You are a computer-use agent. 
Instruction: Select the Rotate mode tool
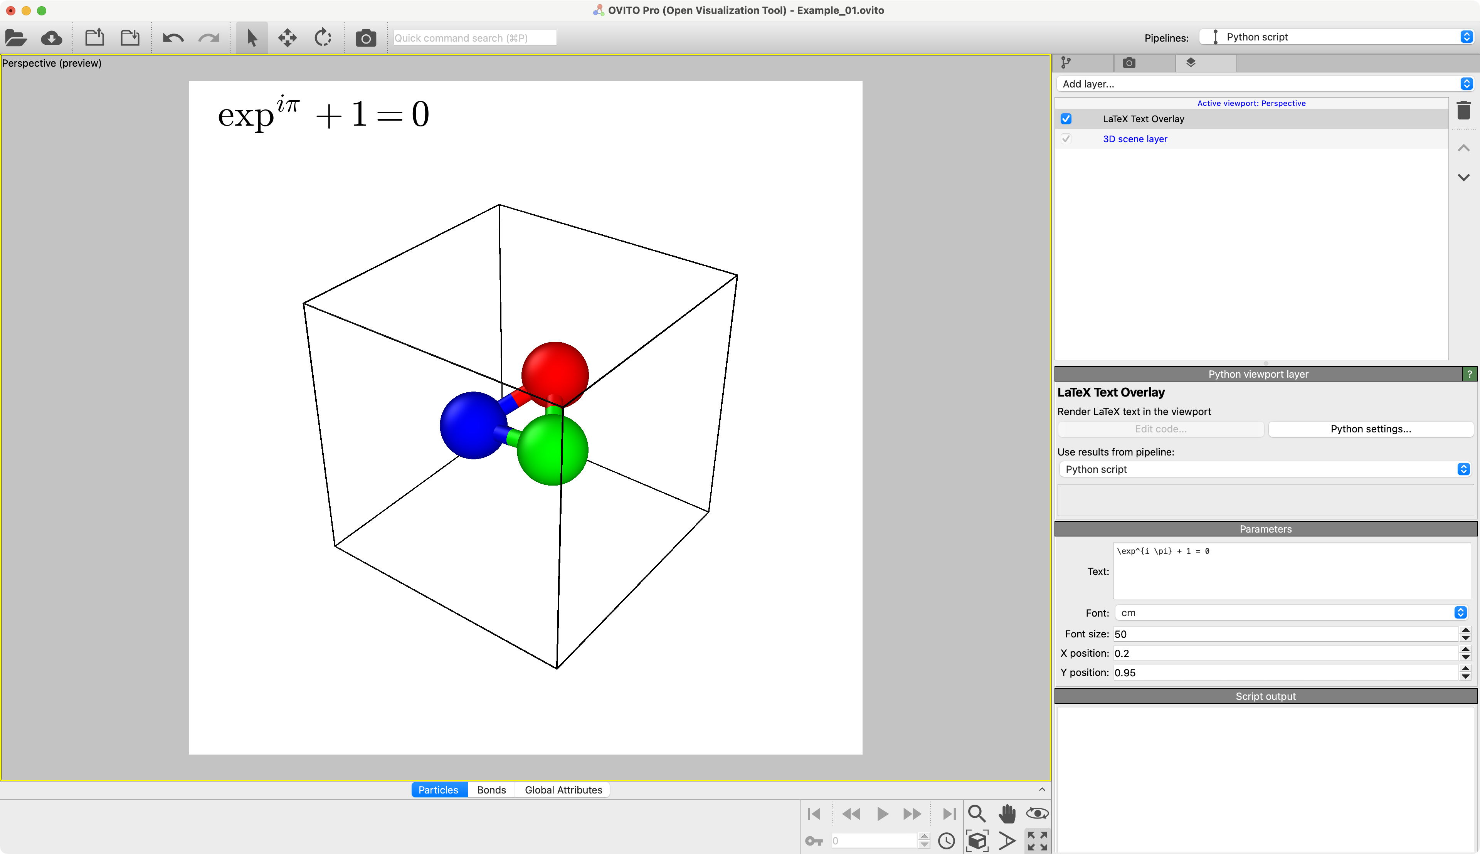coord(323,38)
